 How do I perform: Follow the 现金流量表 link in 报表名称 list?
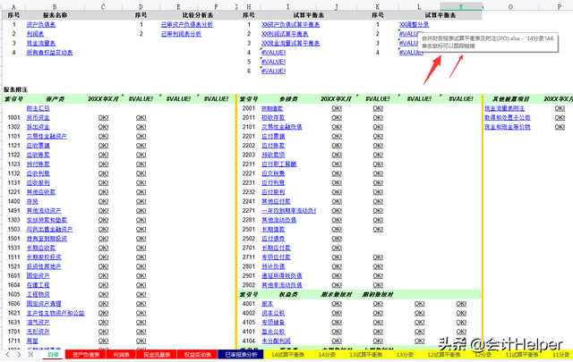point(41,43)
